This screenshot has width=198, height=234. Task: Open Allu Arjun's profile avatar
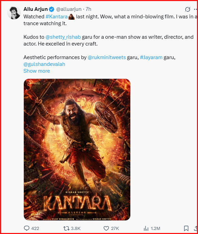click(14, 13)
